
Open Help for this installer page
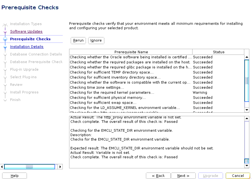tap(14, 176)
